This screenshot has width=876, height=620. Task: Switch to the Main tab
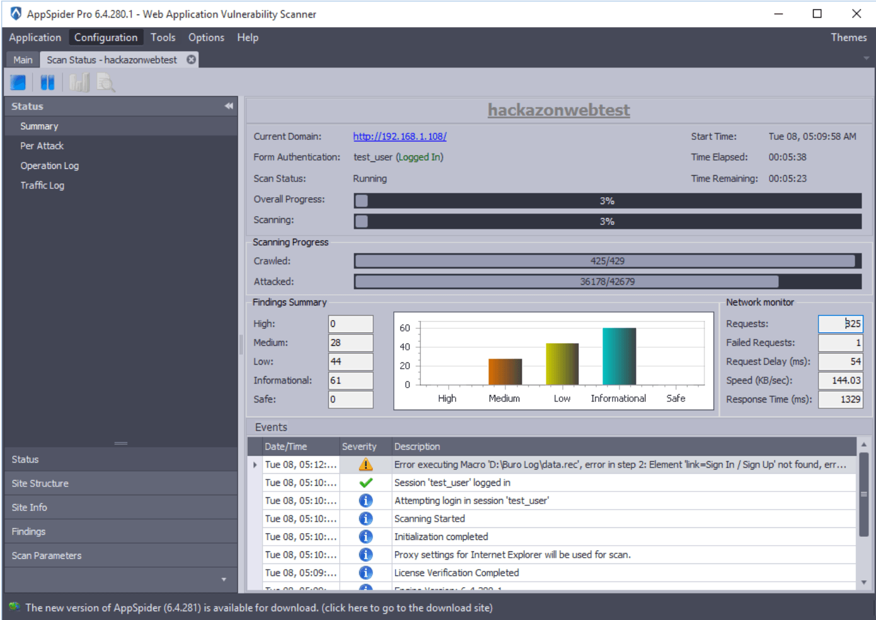point(23,60)
